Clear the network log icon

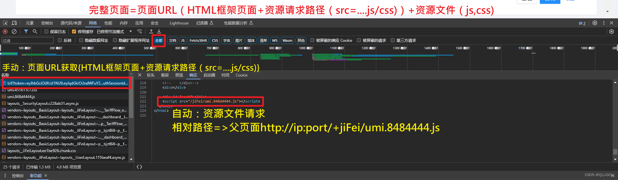pyautogui.click(x=14, y=32)
